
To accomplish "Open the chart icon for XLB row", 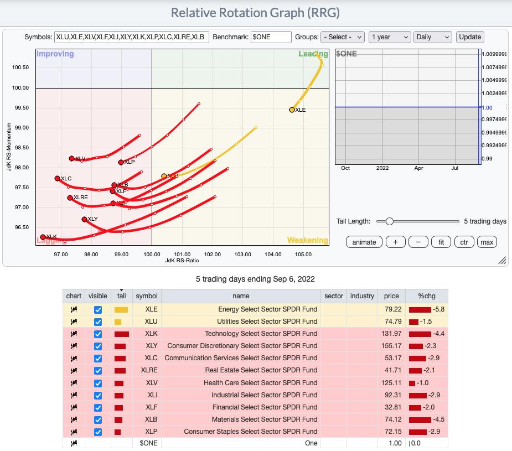I will tap(74, 419).
